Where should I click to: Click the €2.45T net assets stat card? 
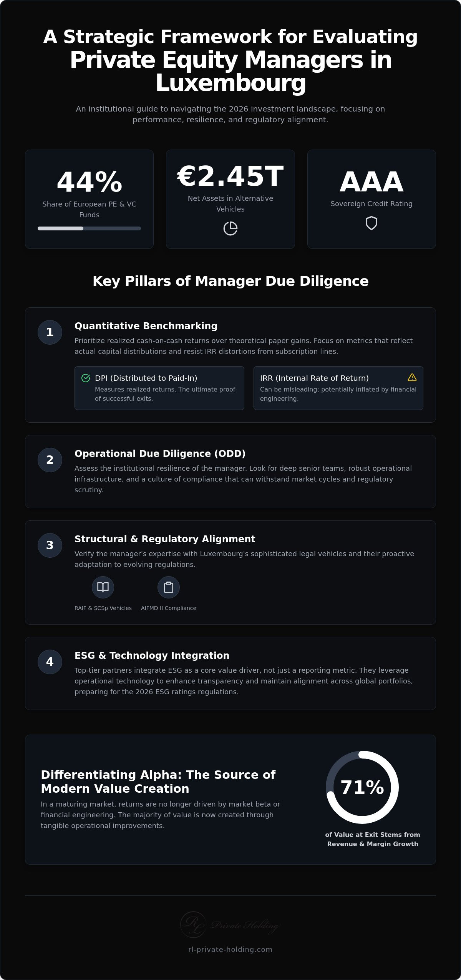click(x=230, y=199)
